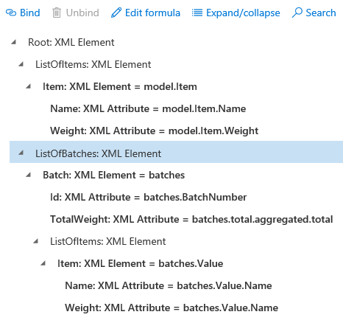Select the highlighted ListOfBatches XML Element row
Viewport: 343px width, 323px height.
(176, 152)
